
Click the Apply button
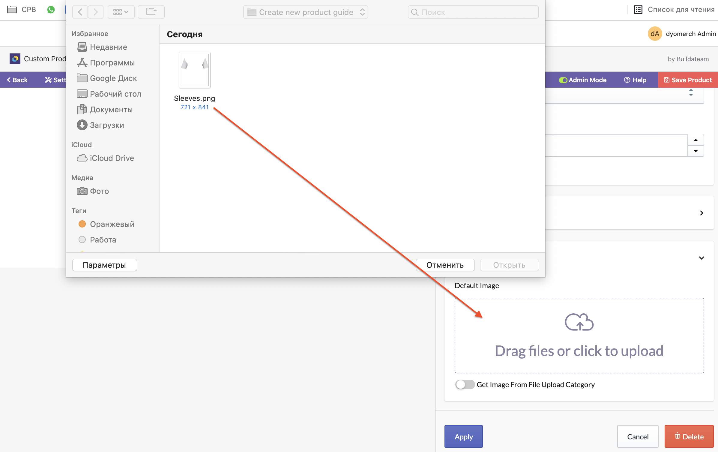(x=464, y=437)
